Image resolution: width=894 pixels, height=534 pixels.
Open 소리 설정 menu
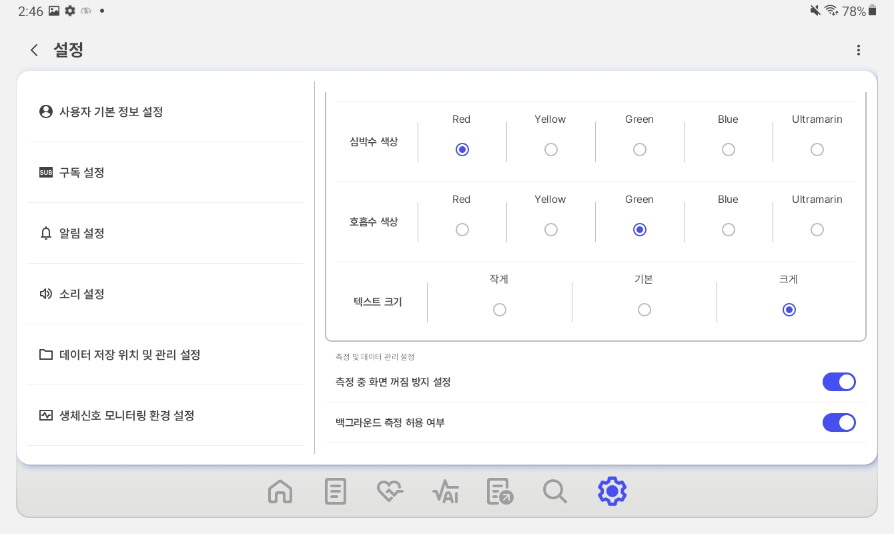pos(165,294)
